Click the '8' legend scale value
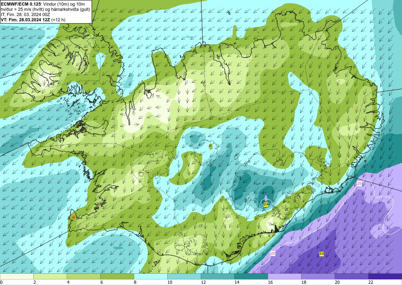This screenshot has width=402, height=285. click(x=135, y=282)
